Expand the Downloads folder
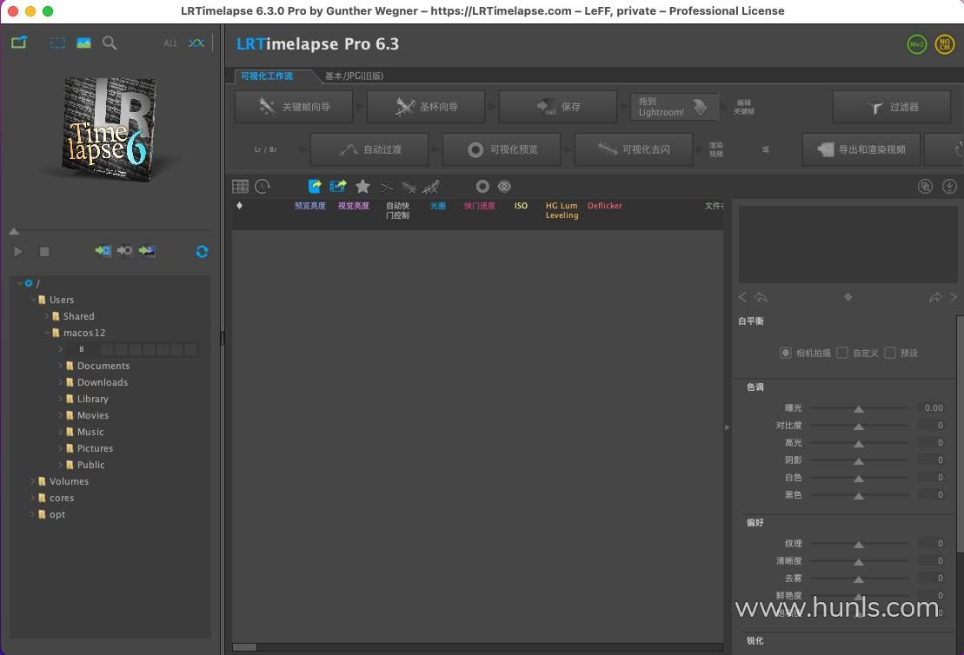This screenshot has height=655, width=964. point(60,382)
